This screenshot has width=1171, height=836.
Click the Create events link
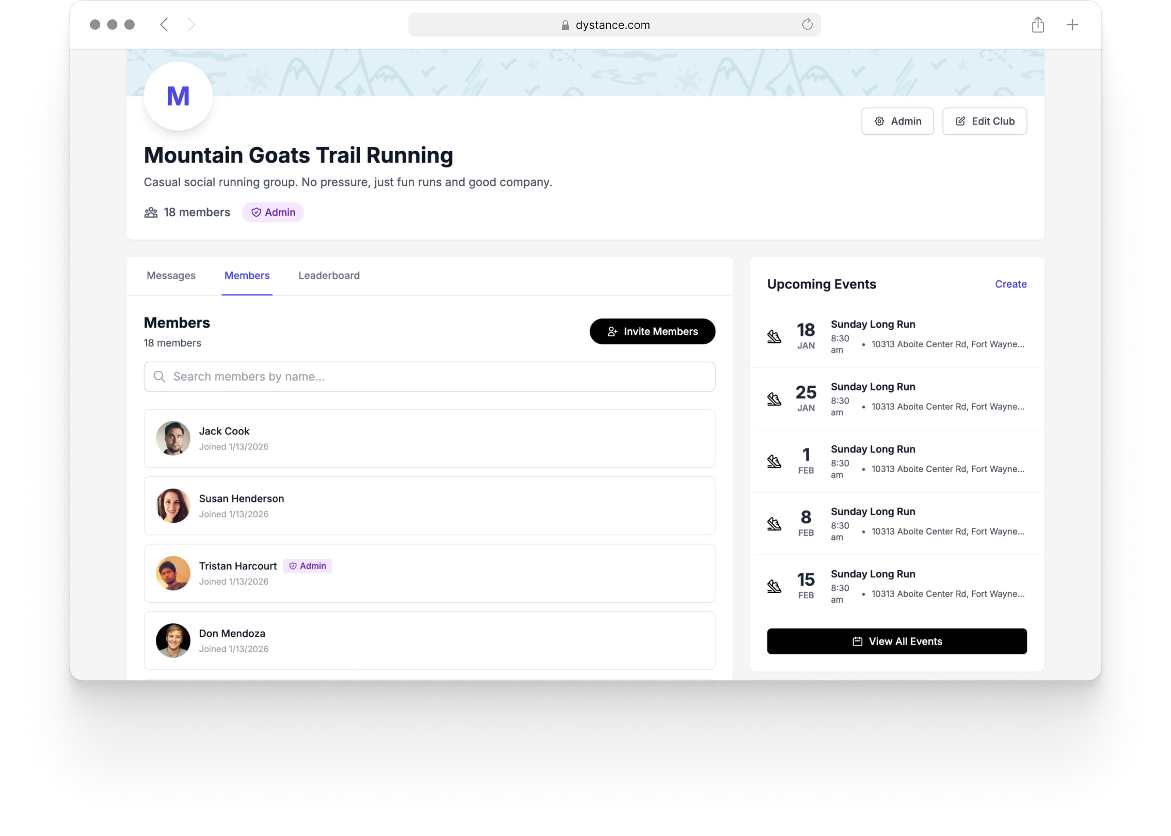(x=1010, y=284)
